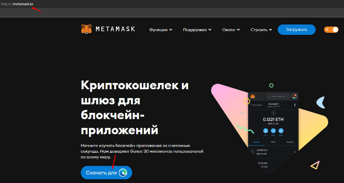Open the Функции menu
Viewport: 344px width, 183px height.
[x=161, y=29]
